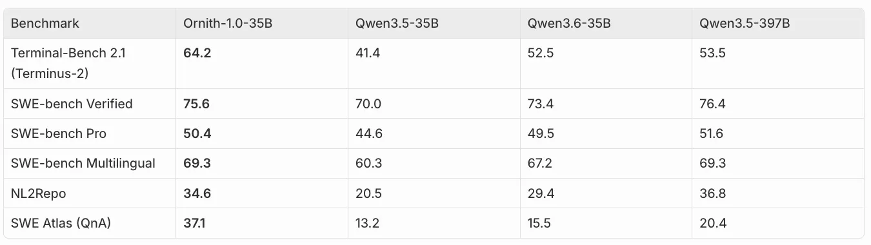Click the Benchmark column header
Screen dimensions: 871x245
pyautogui.click(x=45, y=23)
